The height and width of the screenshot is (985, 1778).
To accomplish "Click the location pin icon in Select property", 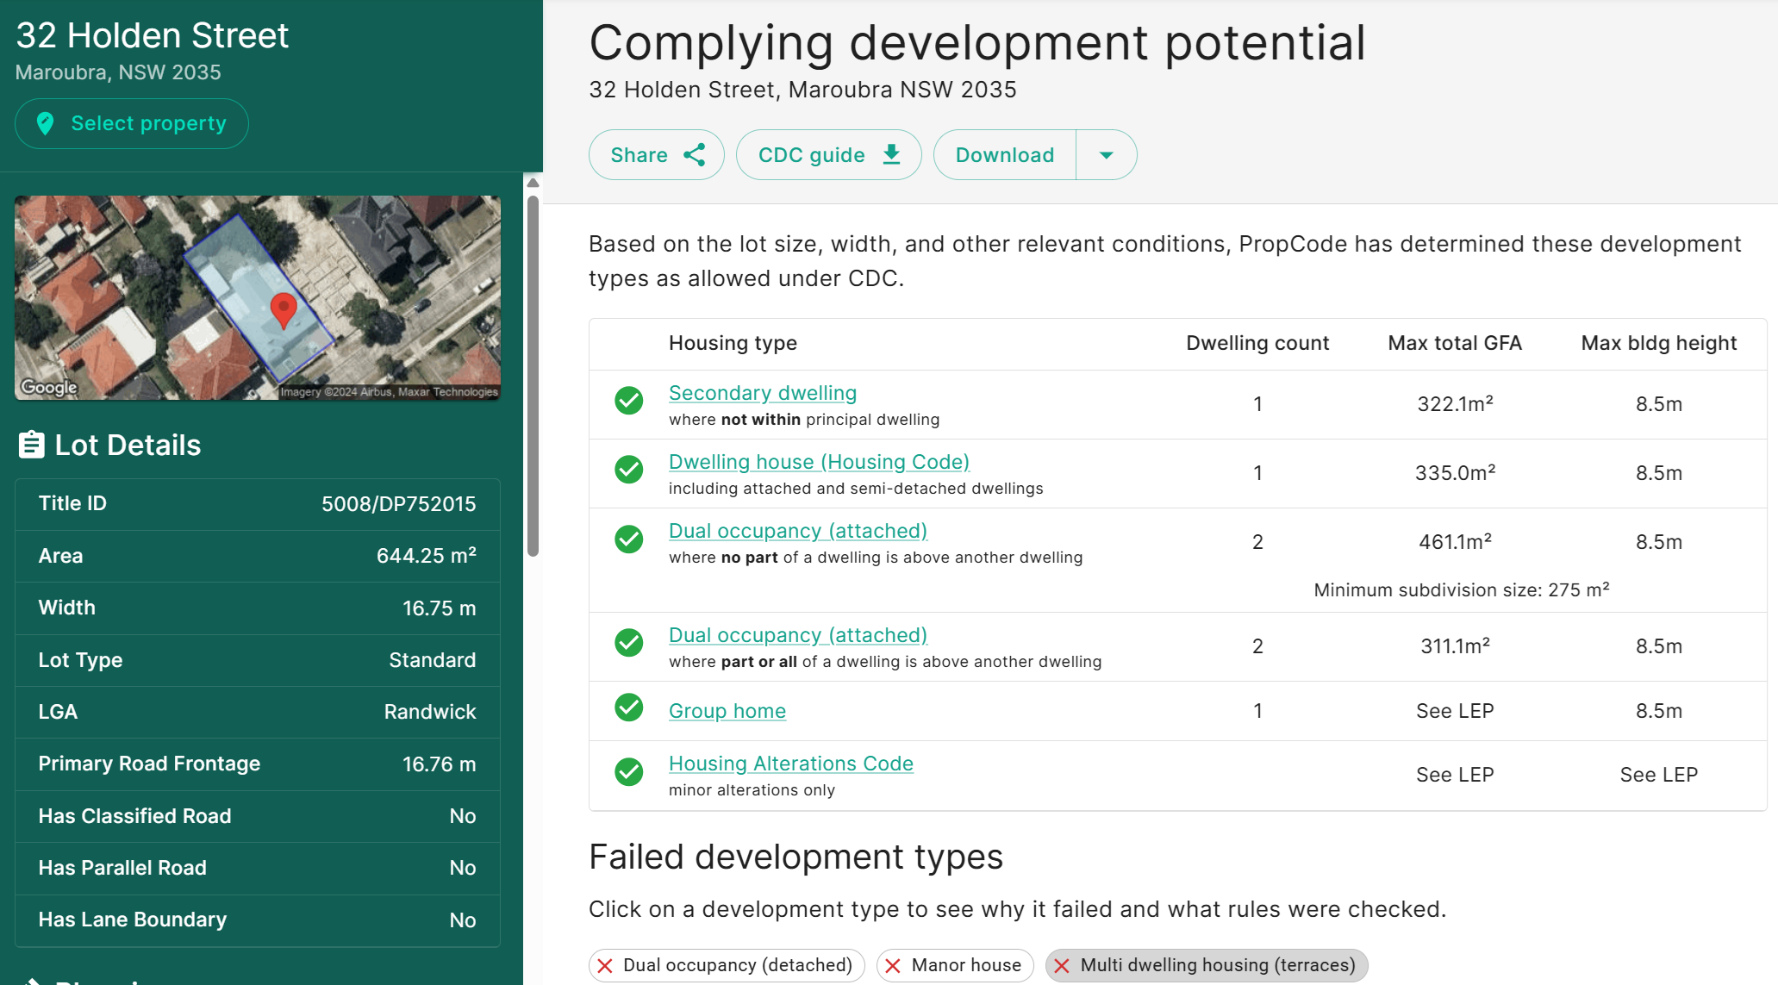I will click(46, 124).
